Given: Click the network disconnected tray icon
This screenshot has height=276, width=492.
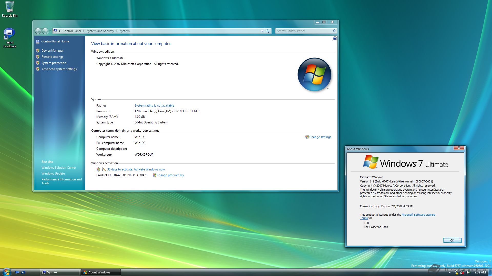Looking at the screenshot, I should pos(462,273).
